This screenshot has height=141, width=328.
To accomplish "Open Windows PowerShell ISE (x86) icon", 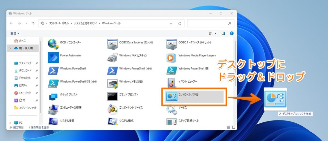I will coord(53,83).
